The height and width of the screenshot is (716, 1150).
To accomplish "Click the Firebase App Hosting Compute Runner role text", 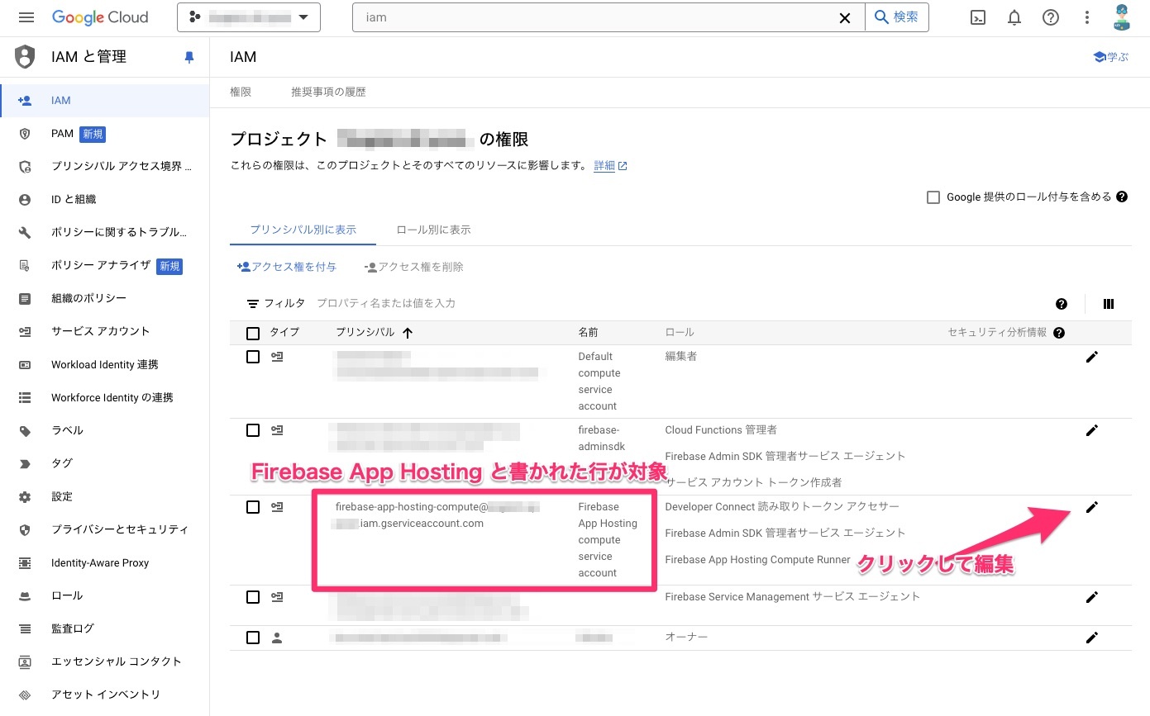I will click(x=757, y=559).
